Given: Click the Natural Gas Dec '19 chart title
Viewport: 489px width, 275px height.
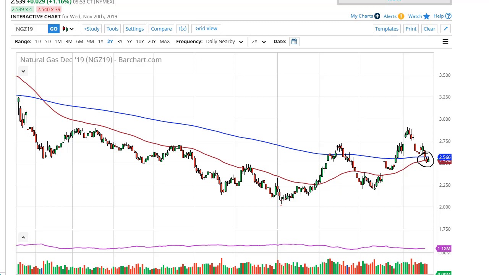Looking at the screenshot, I should [x=91, y=60].
